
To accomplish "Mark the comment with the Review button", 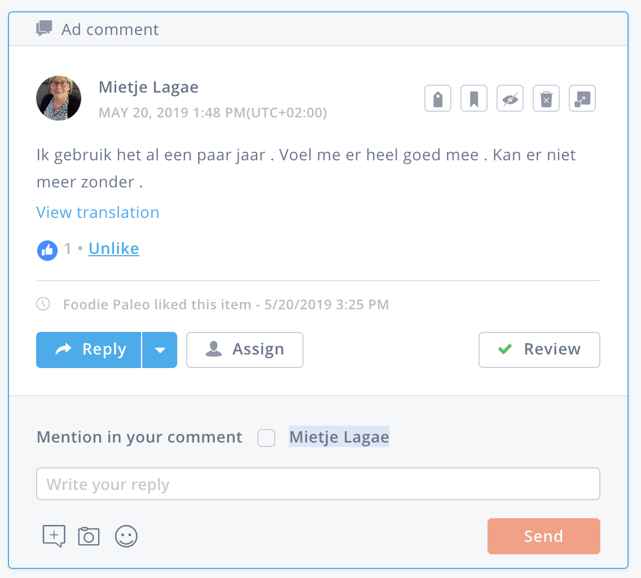I will (539, 350).
